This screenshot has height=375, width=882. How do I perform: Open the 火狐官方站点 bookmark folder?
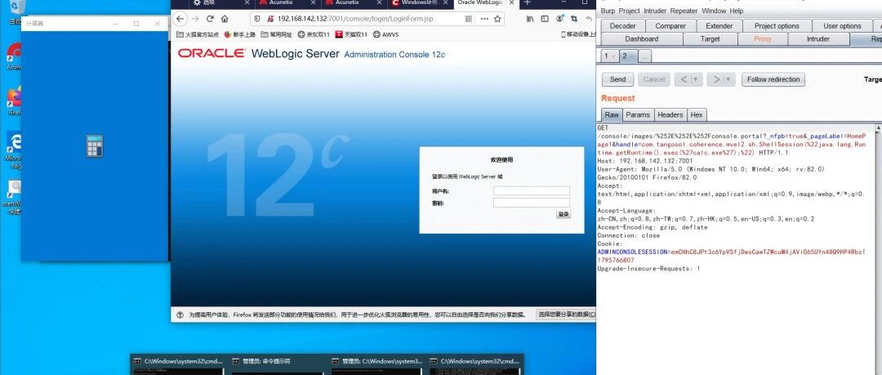point(198,34)
